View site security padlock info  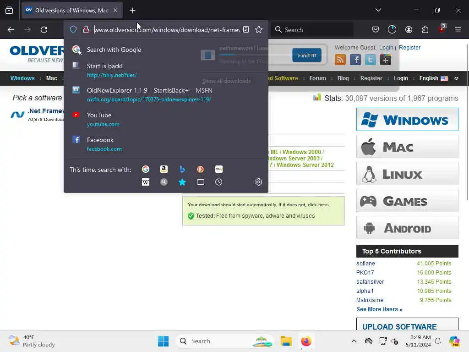pyautogui.click(x=86, y=29)
